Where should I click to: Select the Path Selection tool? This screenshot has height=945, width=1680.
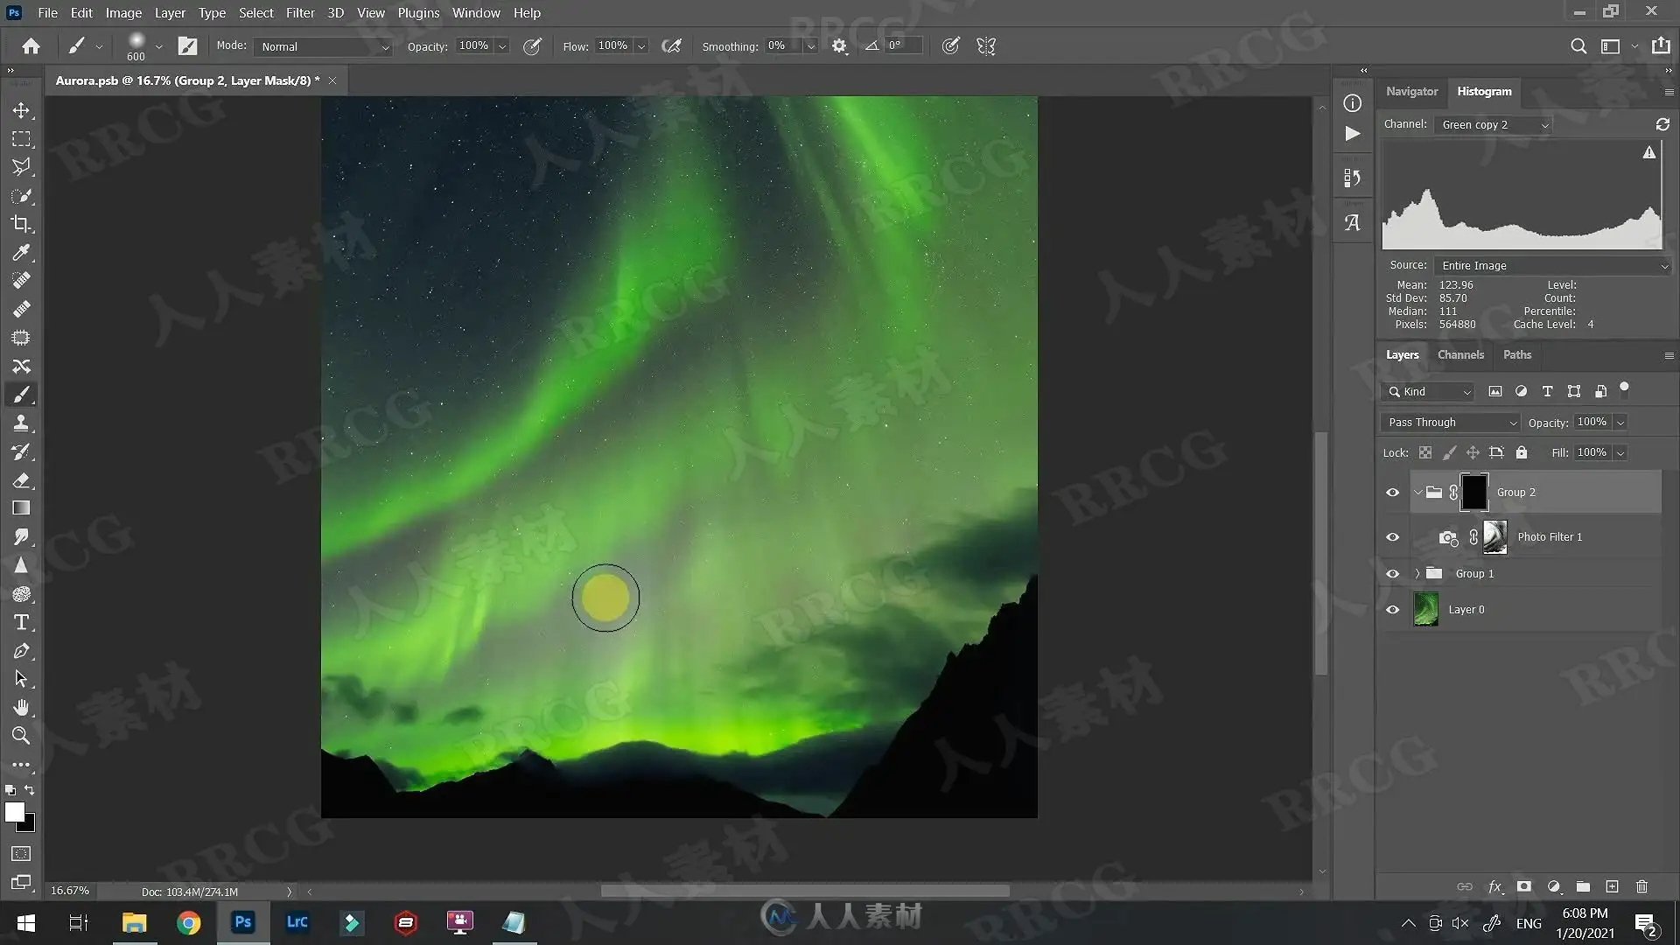21,679
